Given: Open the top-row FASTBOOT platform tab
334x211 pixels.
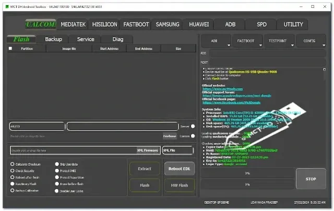Looking at the screenshot, I should [136, 25].
